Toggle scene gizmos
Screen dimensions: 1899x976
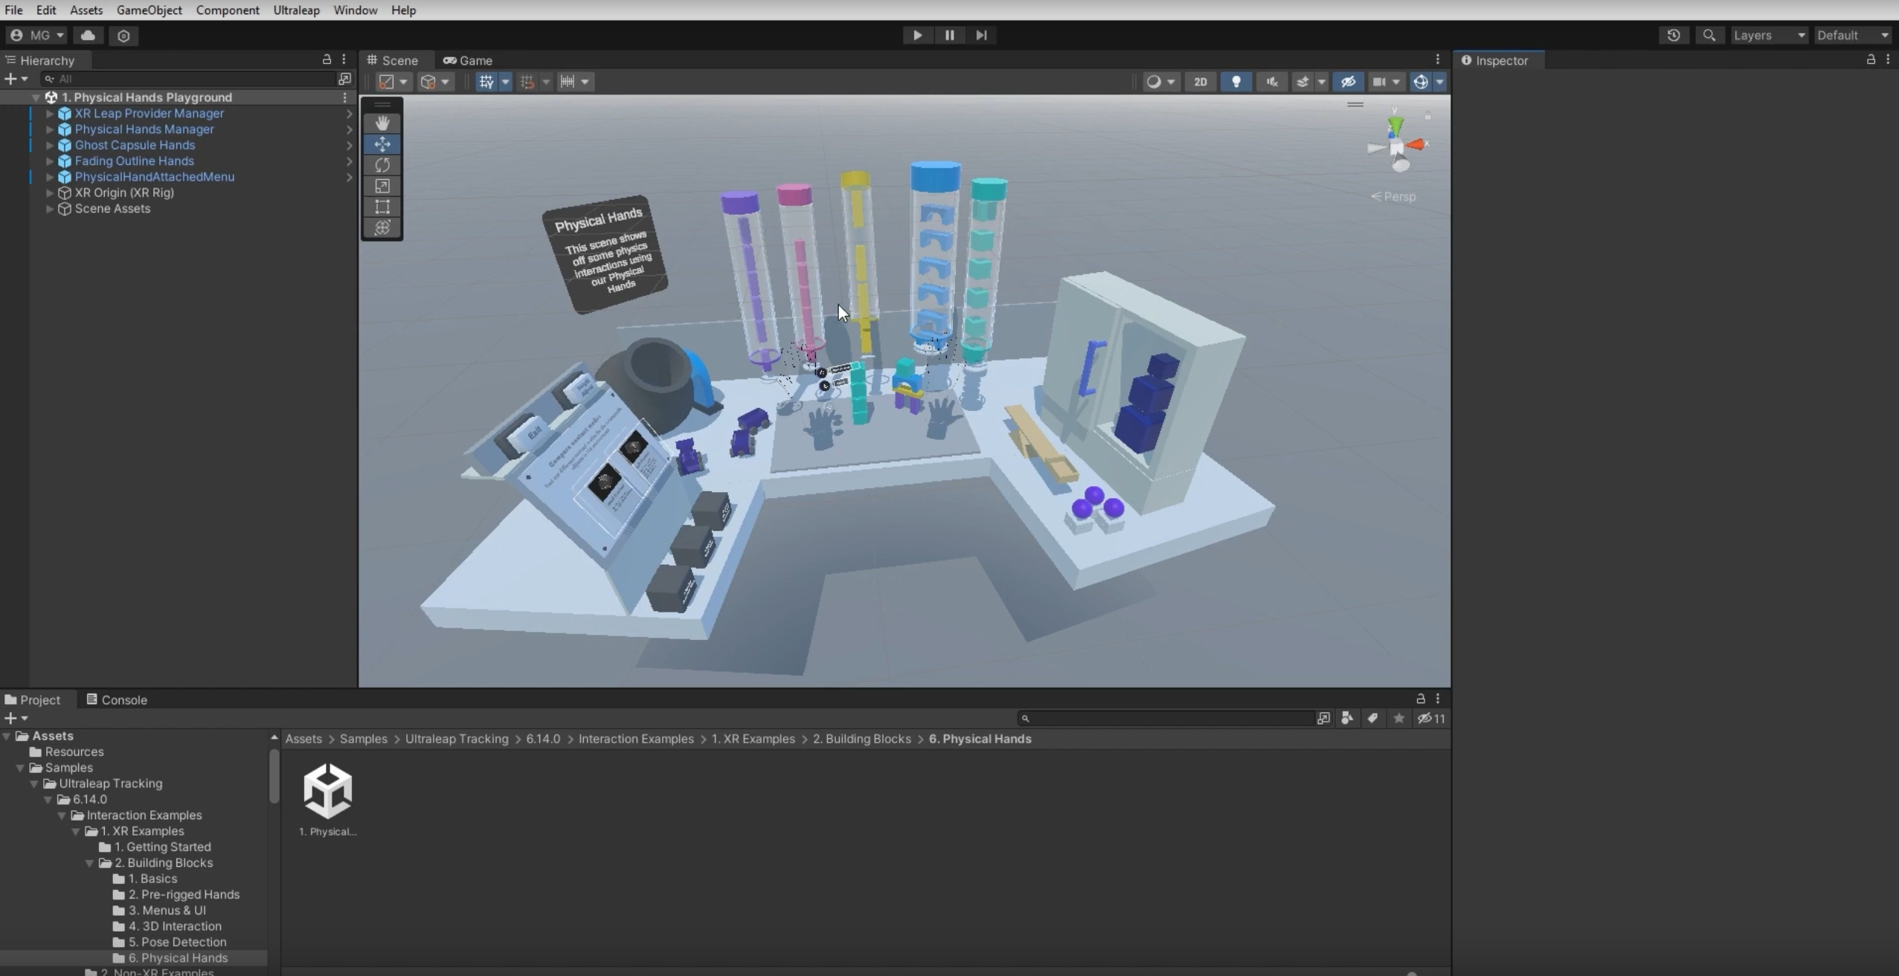tap(1420, 82)
